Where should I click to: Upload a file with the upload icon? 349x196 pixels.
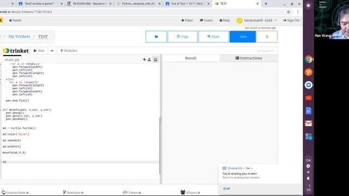(149, 59)
